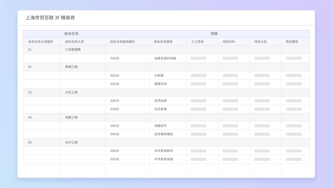The image size is (333, 188).
Task: Click the 吊顶龙骨 detail item
Action: [160, 101]
